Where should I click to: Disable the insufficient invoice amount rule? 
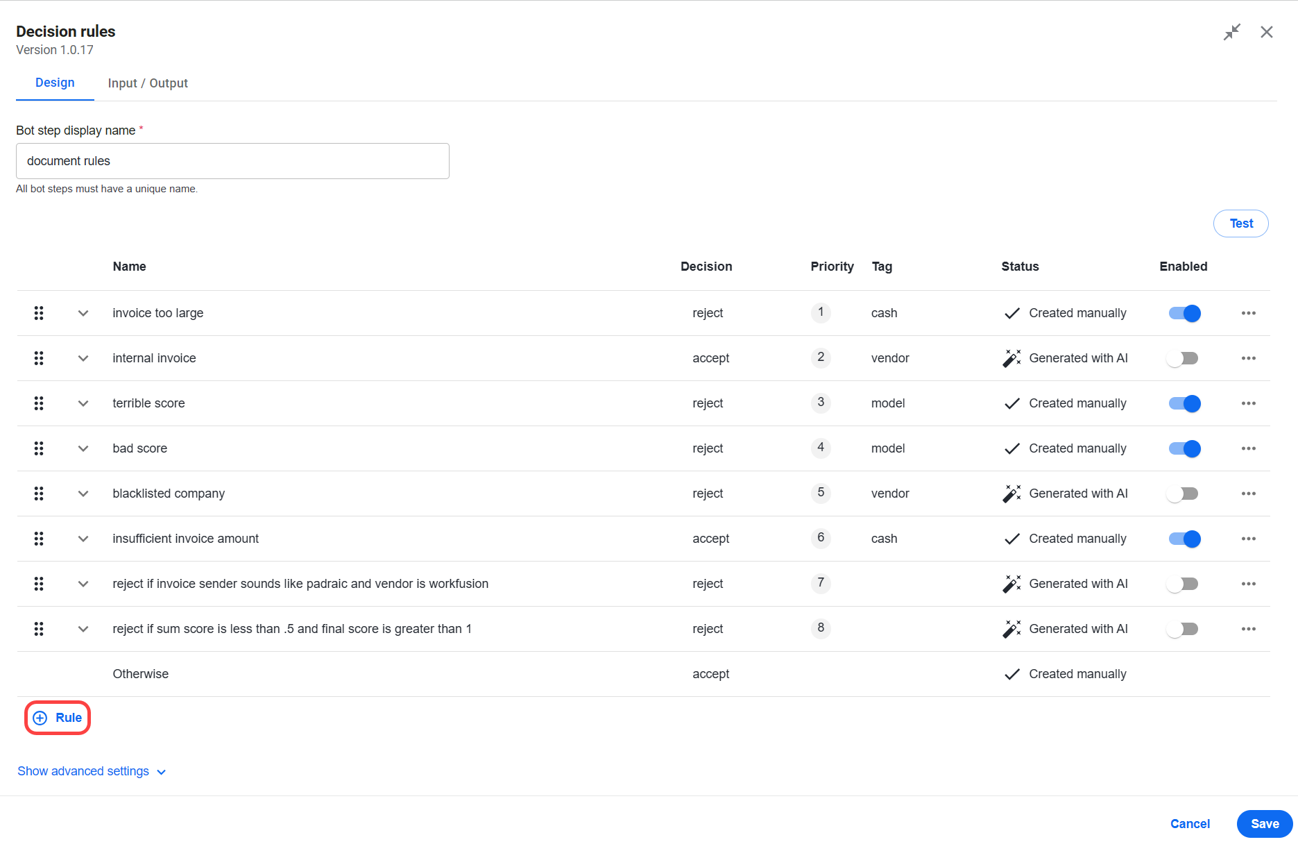point(1185,539)
